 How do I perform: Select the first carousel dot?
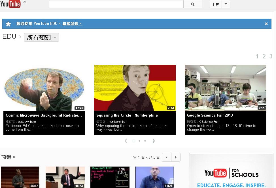(134, 141)
